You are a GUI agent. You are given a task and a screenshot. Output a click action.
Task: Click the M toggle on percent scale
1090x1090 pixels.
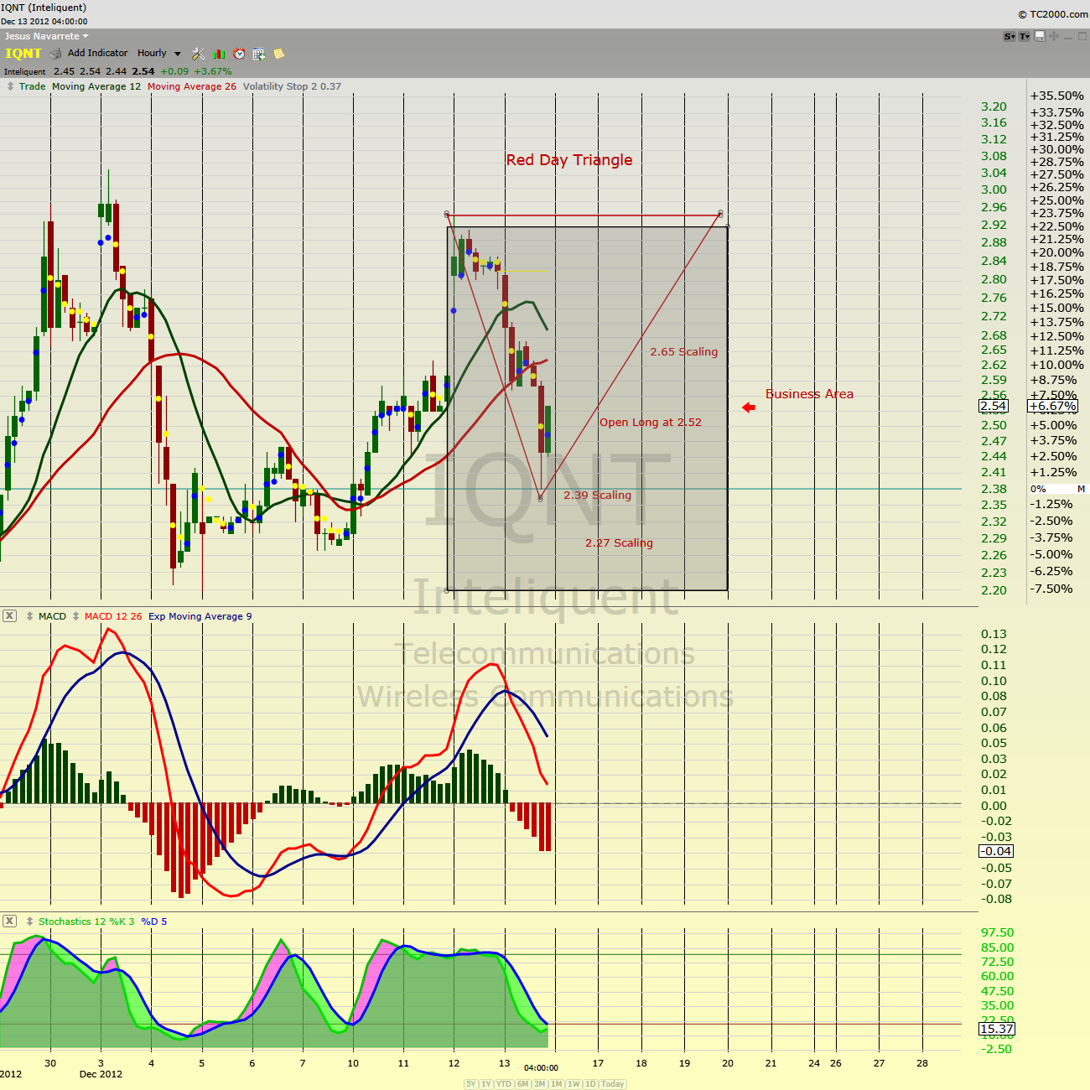(1082, 489)
